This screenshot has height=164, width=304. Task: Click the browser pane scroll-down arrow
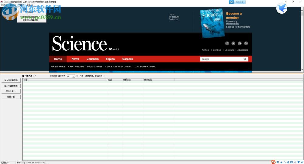(x=302, y=69)
